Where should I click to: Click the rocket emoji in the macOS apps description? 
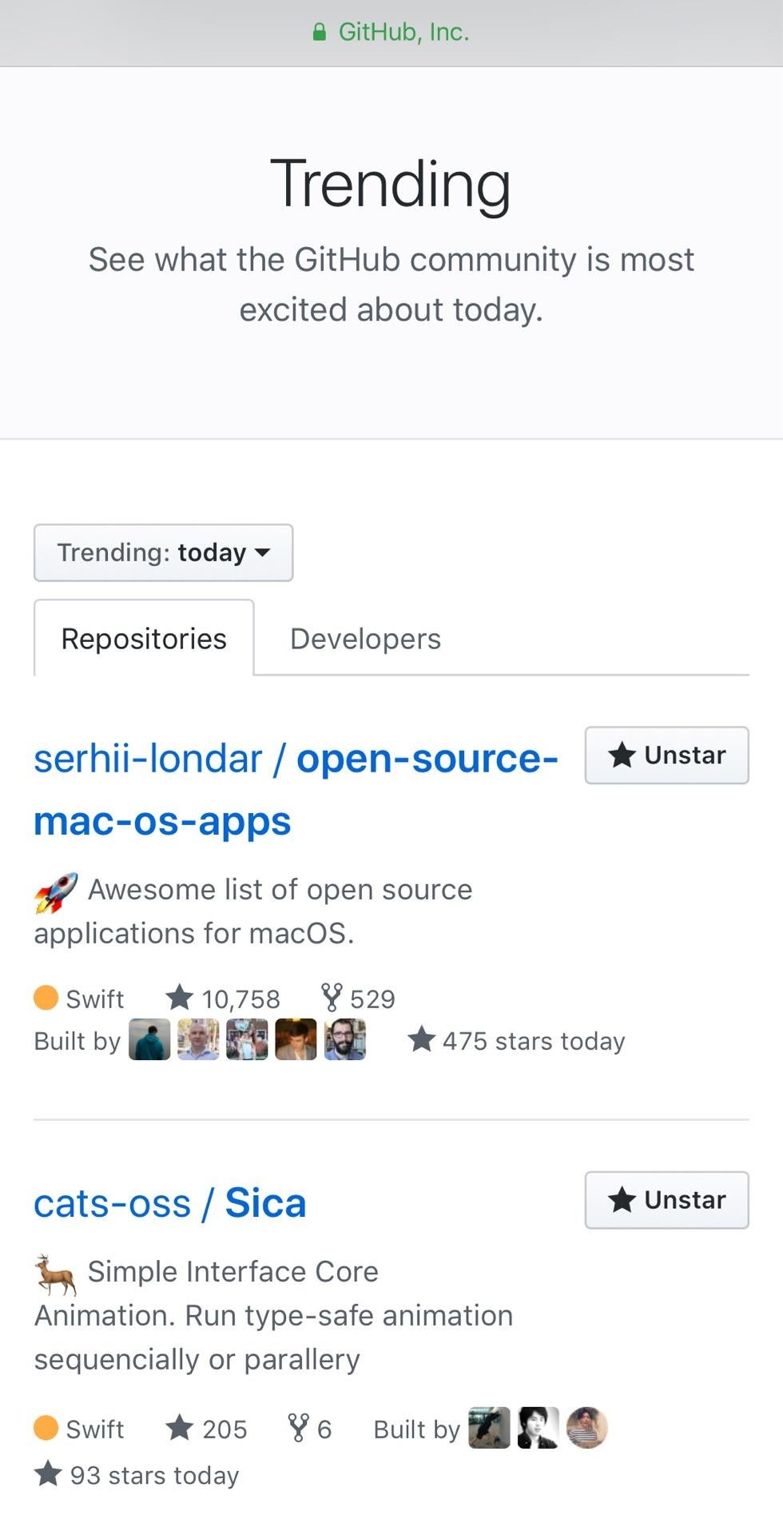coord(56,892)
